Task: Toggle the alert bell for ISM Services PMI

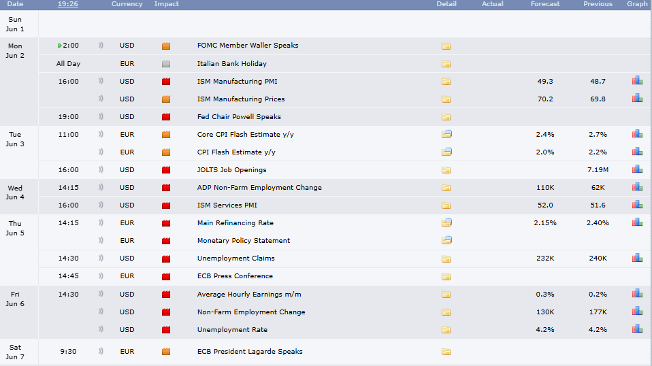Action: (101, 205)
